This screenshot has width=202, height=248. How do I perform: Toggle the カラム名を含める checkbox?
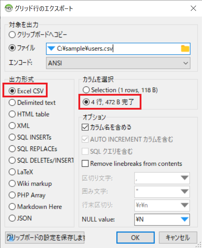(x=106, y=127)
